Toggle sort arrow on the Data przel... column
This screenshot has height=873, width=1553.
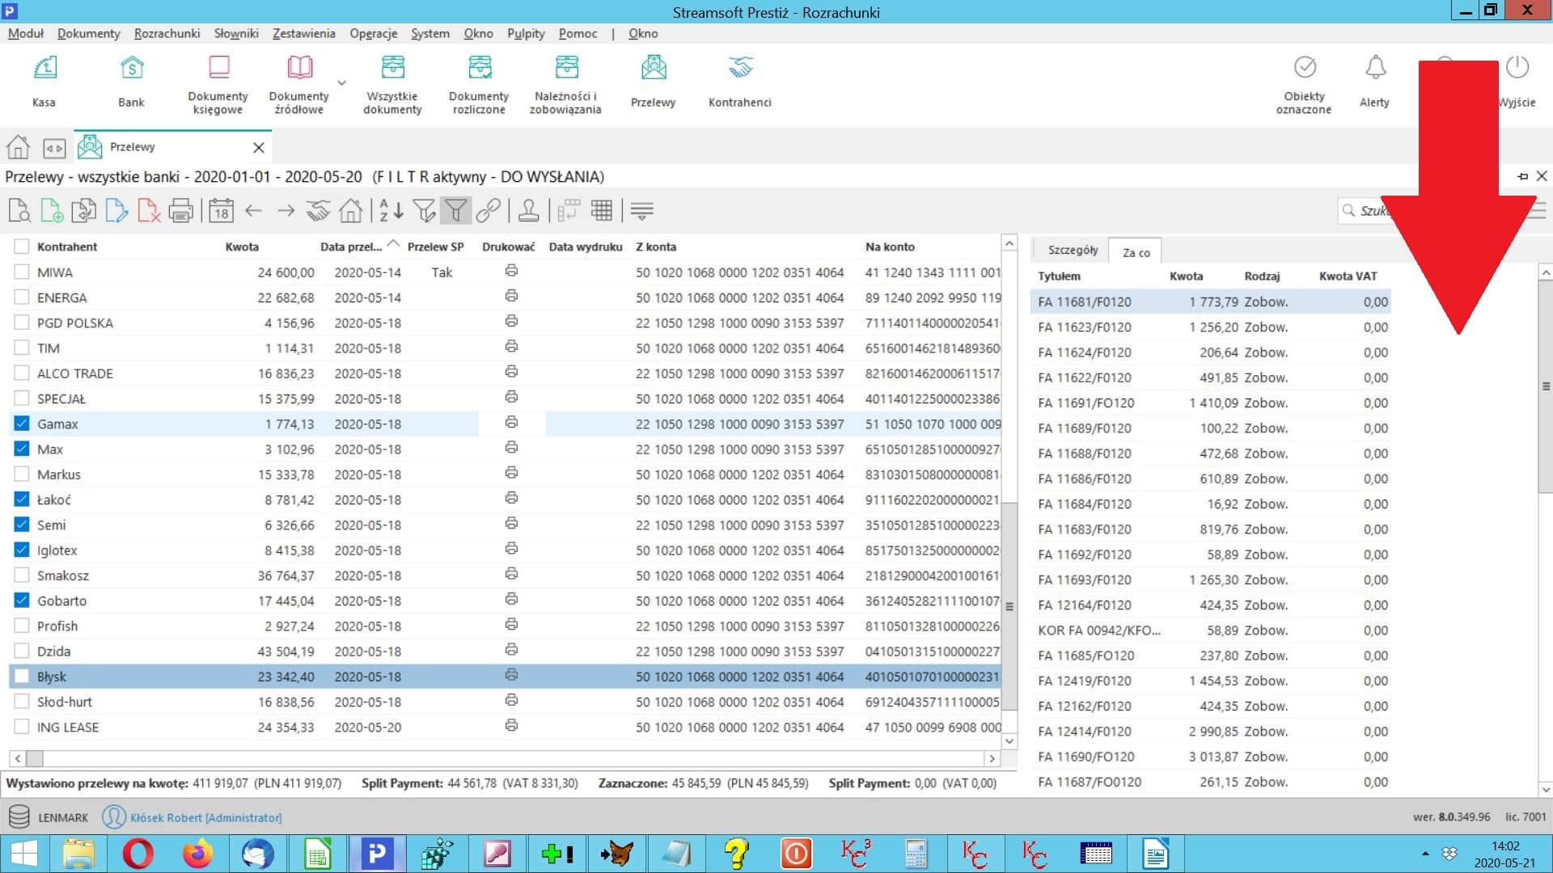(x=394, y=242)
